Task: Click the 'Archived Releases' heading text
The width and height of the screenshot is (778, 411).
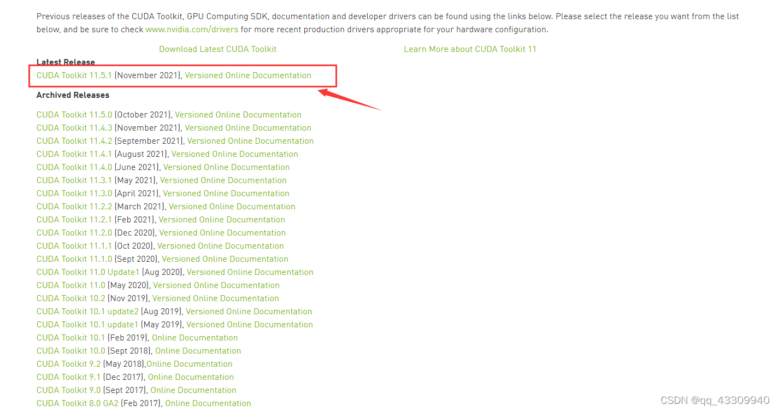Action: (x=73, y=95)
